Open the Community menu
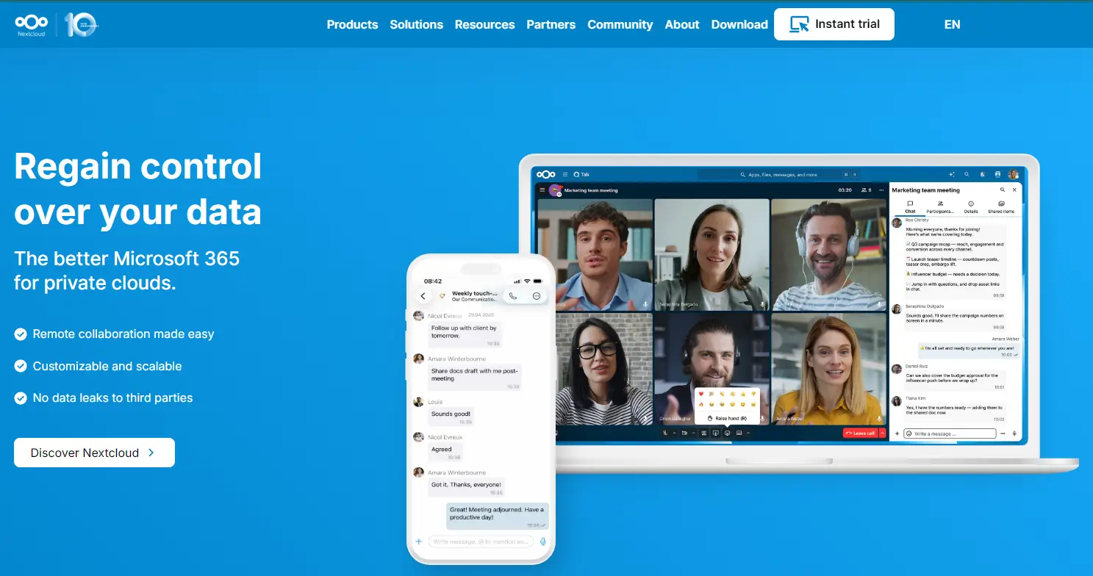The height and width of the screenshot is (576, 1093). click(x=620, y=24)
